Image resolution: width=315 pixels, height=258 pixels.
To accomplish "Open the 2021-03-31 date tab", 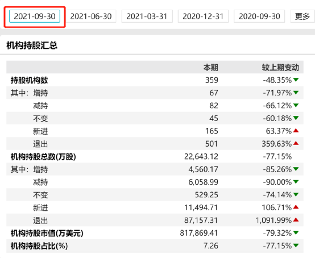I will point(147,16).
